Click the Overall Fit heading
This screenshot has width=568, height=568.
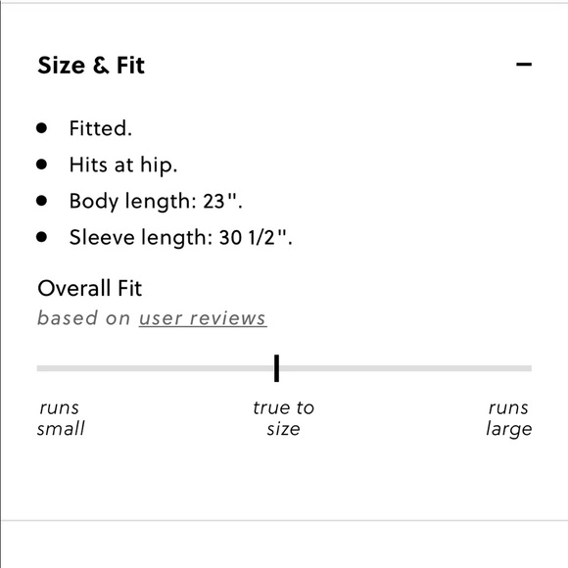[89, 288]
